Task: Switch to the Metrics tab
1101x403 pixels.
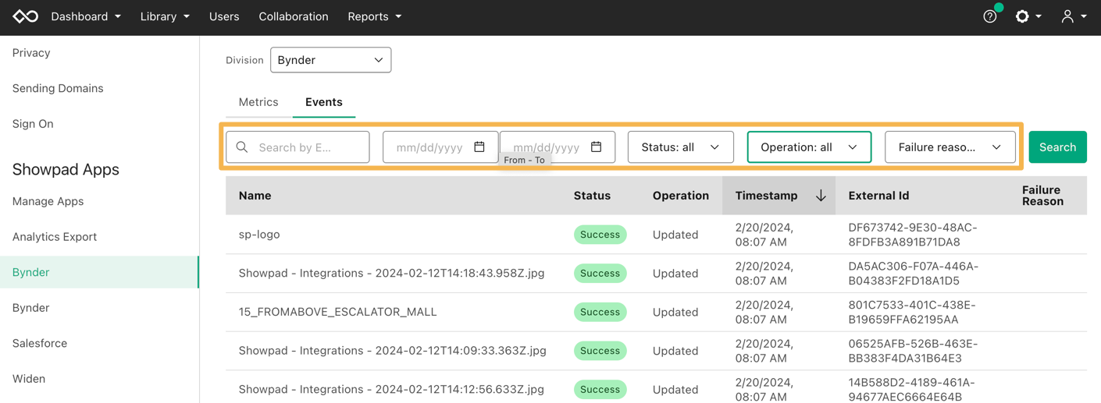Action: pyautogui.click(x=258, y=102)
